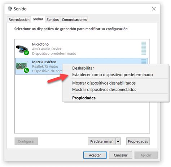Viewport: 171px width, 167px height.
Task: Click the Propiedades button below device list
Action: 138,141
